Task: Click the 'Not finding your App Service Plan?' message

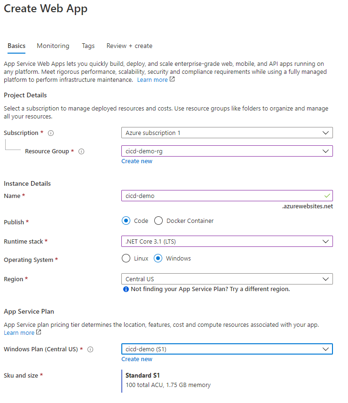Action: (x=210, y=289)
